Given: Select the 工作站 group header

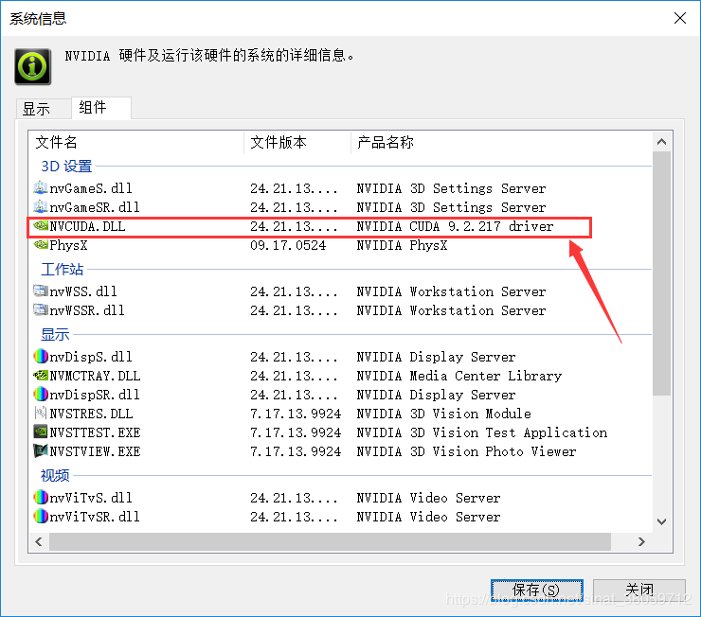Looking at the screenshot, I should pyautogui.click(x=63, y=269).
